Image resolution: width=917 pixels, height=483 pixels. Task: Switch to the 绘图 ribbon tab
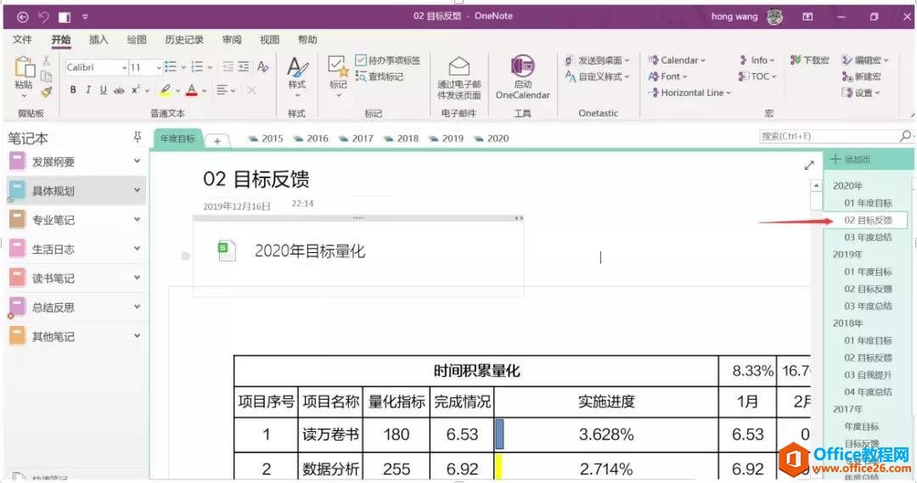136,40
